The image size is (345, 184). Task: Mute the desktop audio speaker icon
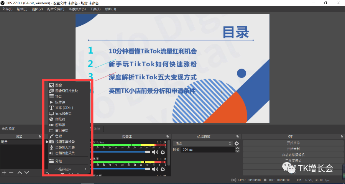point(155,169)
